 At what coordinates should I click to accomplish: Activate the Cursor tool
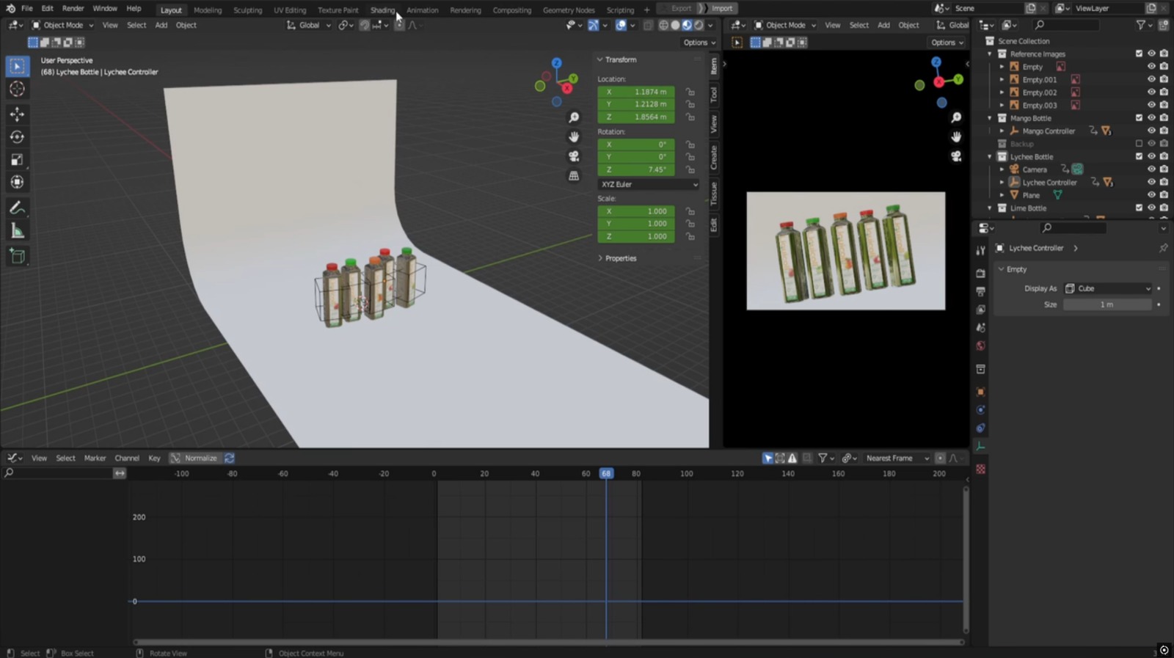click(17, 89)
